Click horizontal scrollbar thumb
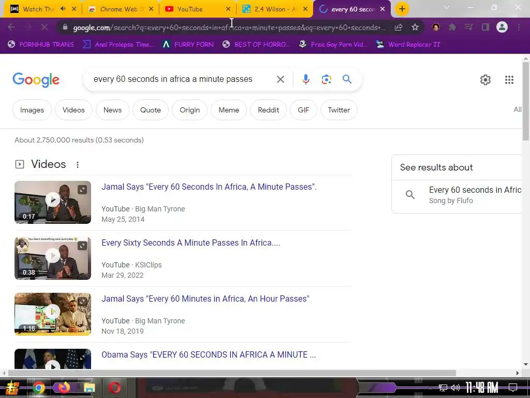Screen dimensions: 530x398 click(232, 373)
